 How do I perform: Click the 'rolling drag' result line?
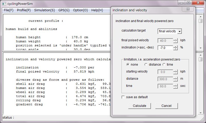point(63,100)
